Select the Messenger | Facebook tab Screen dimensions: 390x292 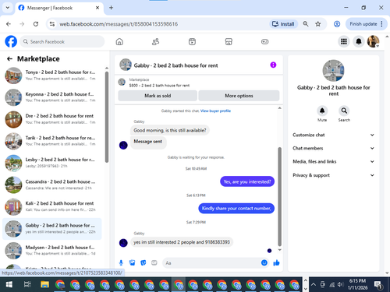coord(59,8)
